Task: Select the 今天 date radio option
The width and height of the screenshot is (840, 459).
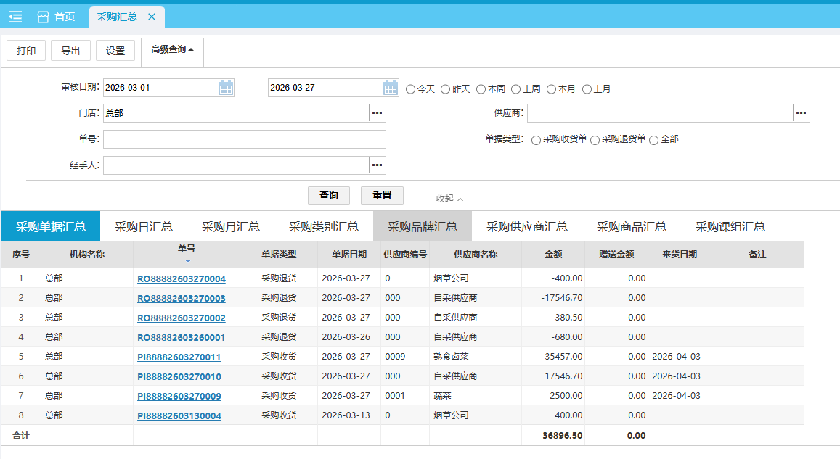Action: (x=411, y=89)
